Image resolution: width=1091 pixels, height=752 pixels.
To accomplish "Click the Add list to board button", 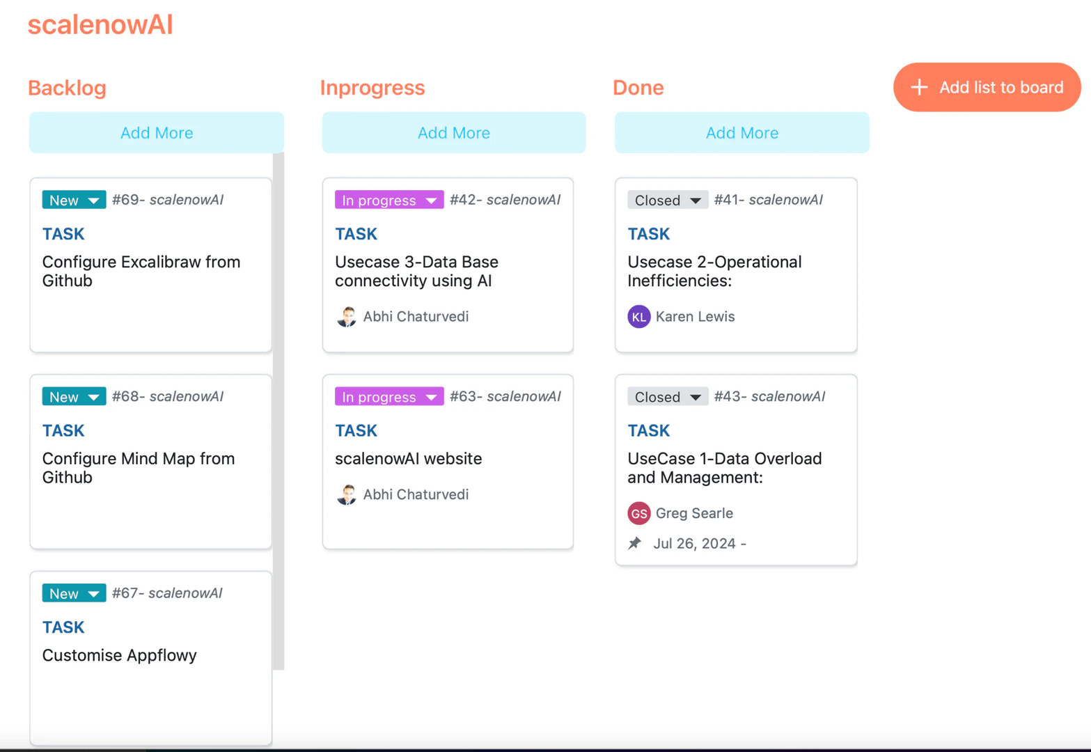I will click(x=987, y=87).
